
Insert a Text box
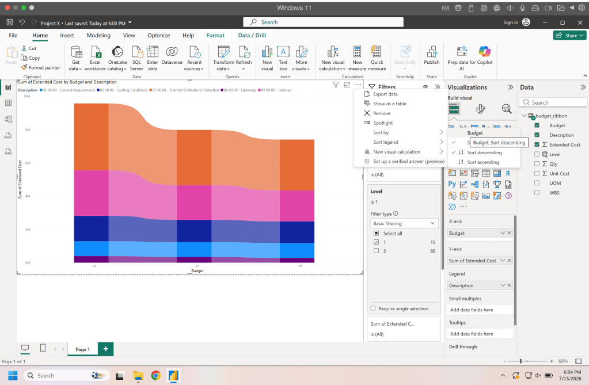coord(283,58)
